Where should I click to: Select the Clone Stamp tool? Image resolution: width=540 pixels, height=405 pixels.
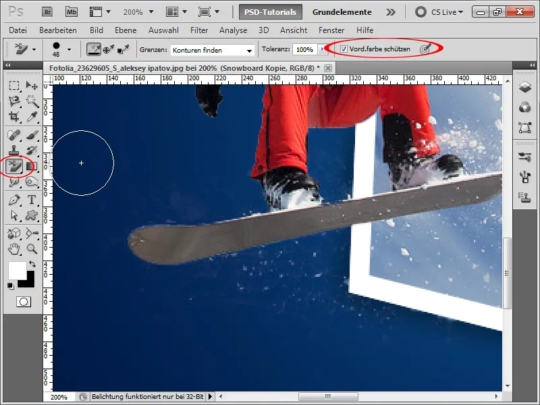(14, 151)
